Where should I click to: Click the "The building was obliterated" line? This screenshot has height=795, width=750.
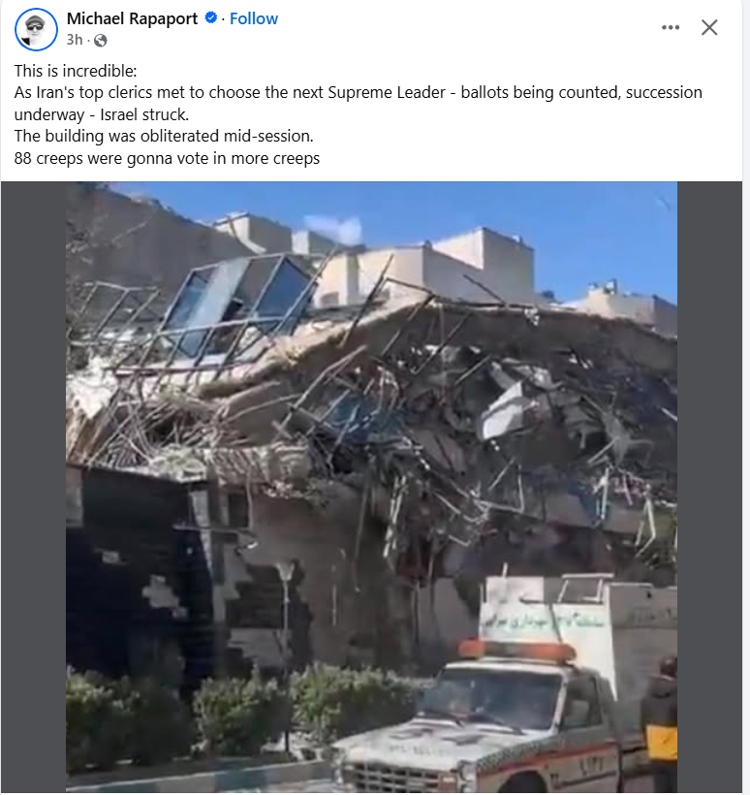[x=164, y=136]
